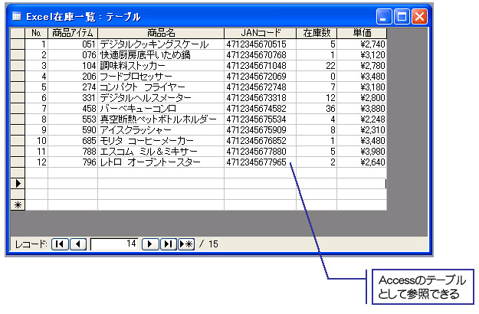Click the previous record navigation button
This screenshot has height=314, width=479.
point(77,244)
